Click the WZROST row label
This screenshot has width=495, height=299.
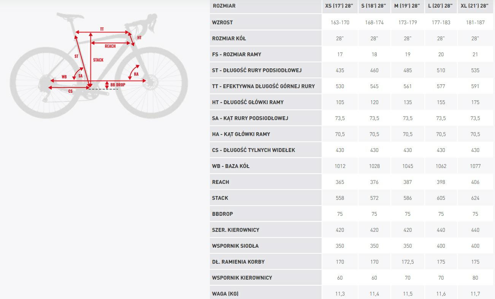click(222, 22)
